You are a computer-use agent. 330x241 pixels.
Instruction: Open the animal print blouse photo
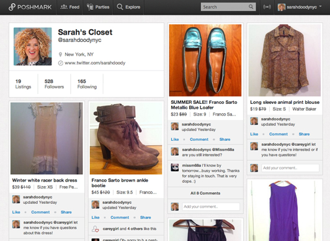(285, 60)
